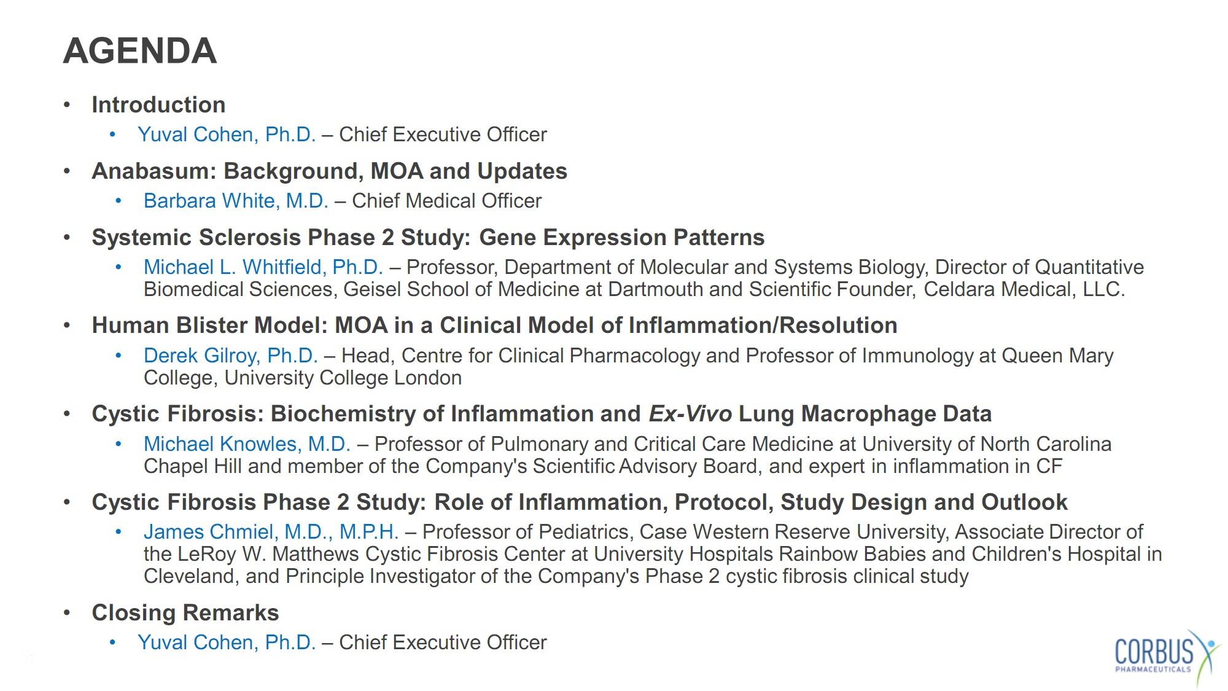Select the Human Blister Model heading
This screenshot has height=691, width=1228.
click(x=494, y=325)
